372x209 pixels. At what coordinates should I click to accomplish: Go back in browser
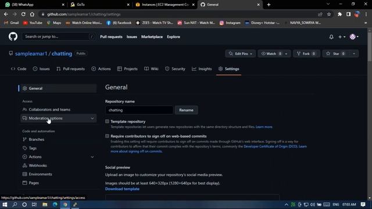tap(6, 14)
